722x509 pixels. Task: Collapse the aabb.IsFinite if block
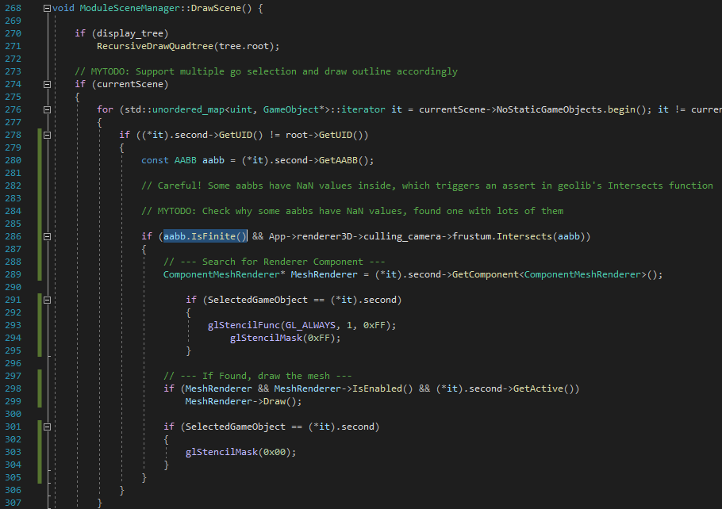(47, 236)
